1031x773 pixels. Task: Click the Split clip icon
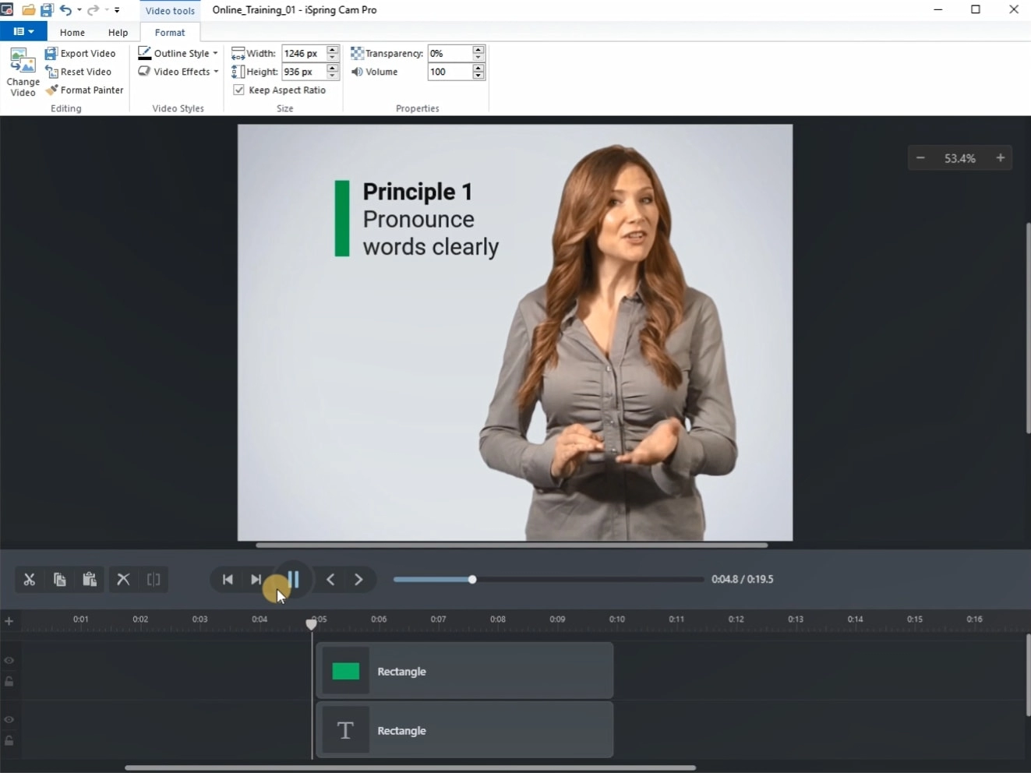154,580
